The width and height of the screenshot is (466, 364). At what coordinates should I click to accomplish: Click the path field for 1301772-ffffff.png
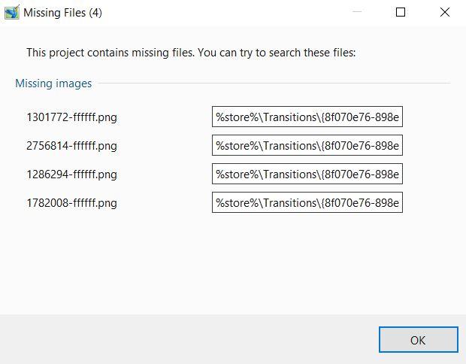pos(307,117)
